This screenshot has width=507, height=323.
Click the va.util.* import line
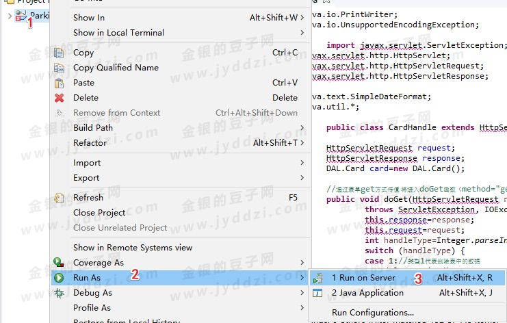pos(336,107)
